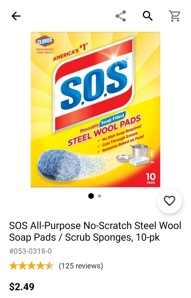This screenshot has height=298, width=191.
Task: Click the $2.49 price text
Action: 22,287
